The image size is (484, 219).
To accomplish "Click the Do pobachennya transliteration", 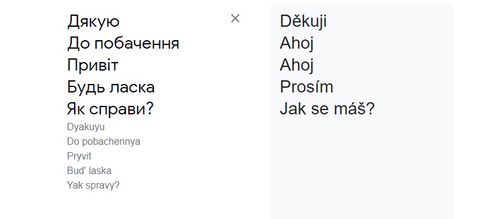I will point(103,142).
